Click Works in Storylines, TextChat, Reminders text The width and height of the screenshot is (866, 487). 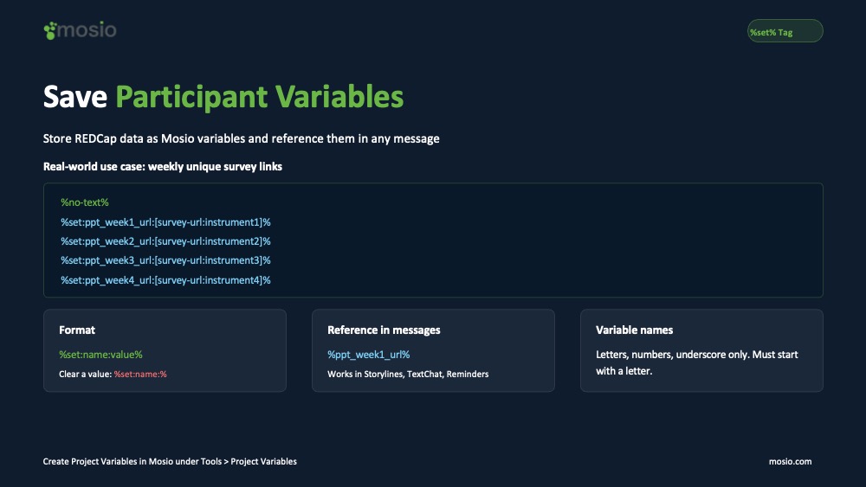[x=408, y=374]
